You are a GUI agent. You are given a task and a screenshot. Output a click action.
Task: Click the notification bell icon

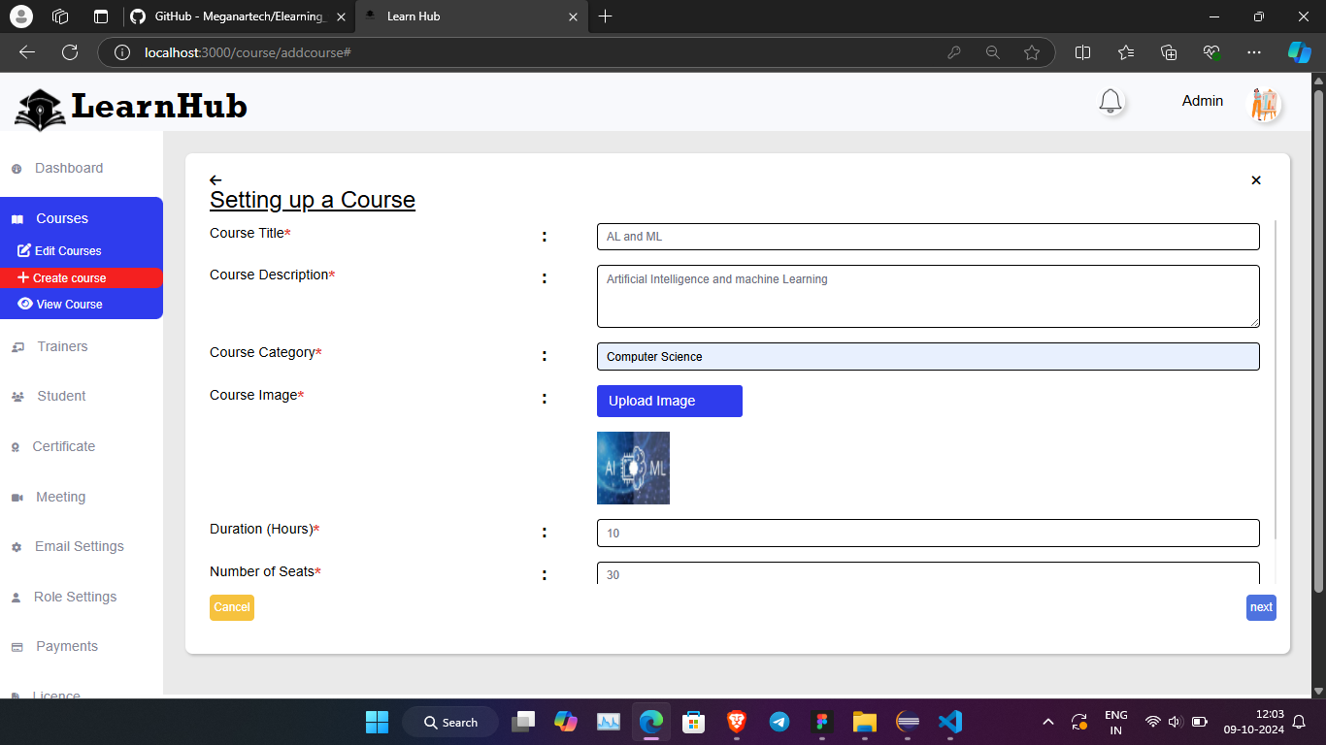tap(1110, 101)
